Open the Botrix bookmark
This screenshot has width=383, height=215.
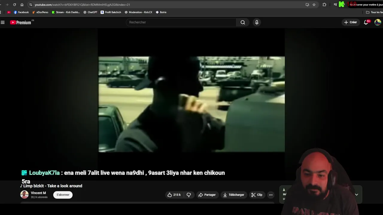[x=161, y=12]
